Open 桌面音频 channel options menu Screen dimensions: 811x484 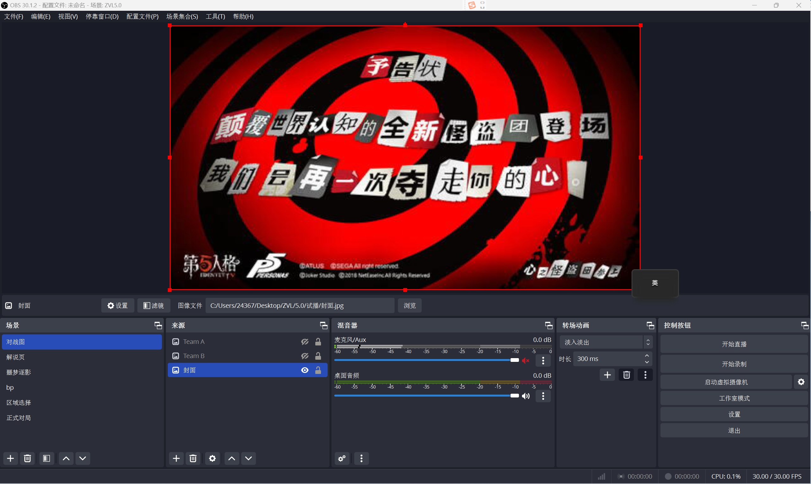coord(543,396)
